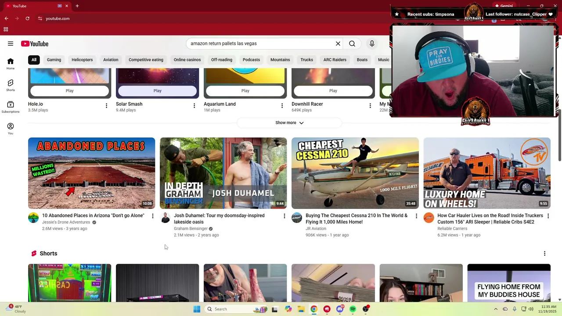Go to Home in the sidebar
This screenshot has height=316, width=562.
pos(11,64)
